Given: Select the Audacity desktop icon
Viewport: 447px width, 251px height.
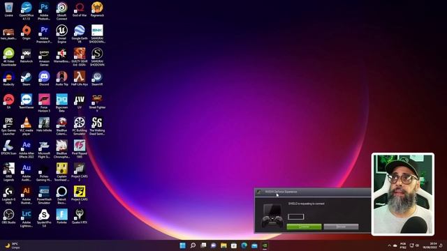Looking at the screenshot, I should pyautogui.click(x=9, y=79).
